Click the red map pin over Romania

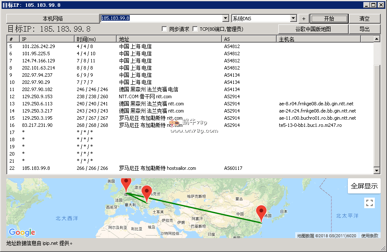147,192
